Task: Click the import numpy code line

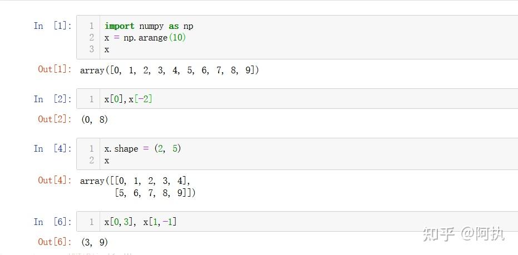Action: pos(149,26)
